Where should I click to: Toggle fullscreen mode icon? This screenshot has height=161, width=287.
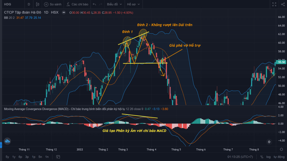pyautogui.click(x=274, y=4)
